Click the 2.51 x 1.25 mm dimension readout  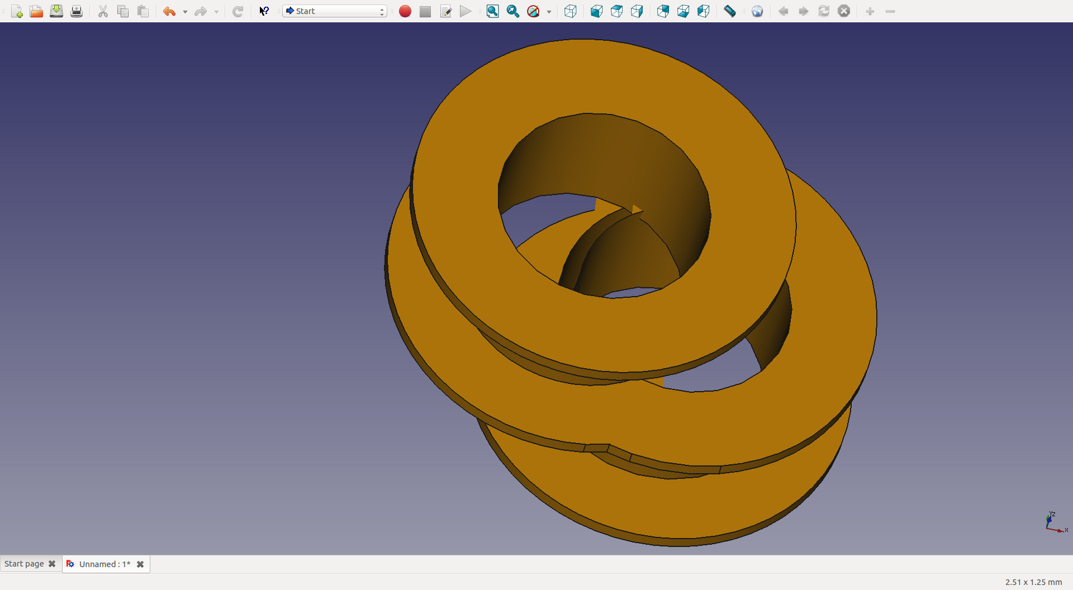[1033, 582]
